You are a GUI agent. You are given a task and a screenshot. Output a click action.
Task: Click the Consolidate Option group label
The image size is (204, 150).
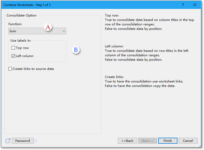pyautogui.click(x=22, y=15)
